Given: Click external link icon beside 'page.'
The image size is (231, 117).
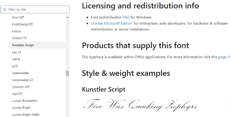Looking at the screenshot, I should click(229, 57).
